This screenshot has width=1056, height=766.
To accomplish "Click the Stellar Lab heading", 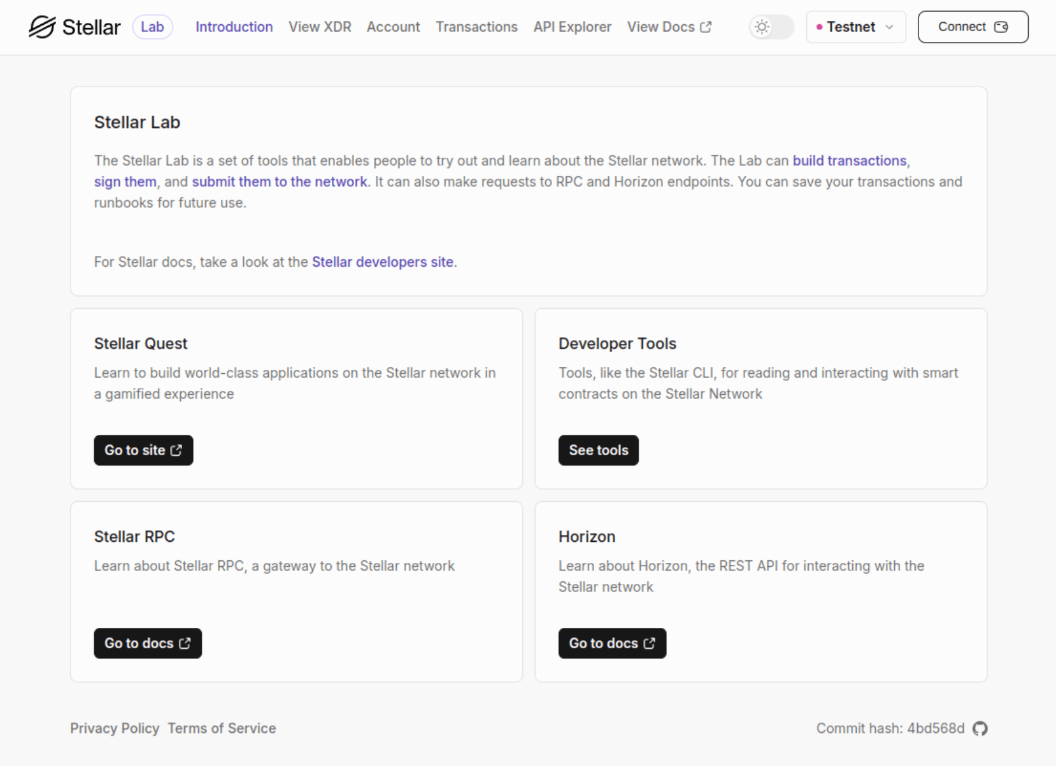I will point(137,122).
